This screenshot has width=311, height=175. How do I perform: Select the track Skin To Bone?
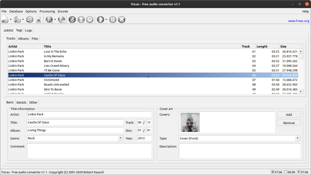coord(153,89)
